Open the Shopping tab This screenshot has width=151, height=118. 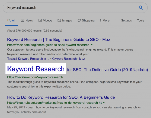pyautogui.click(x=86, y=20)
